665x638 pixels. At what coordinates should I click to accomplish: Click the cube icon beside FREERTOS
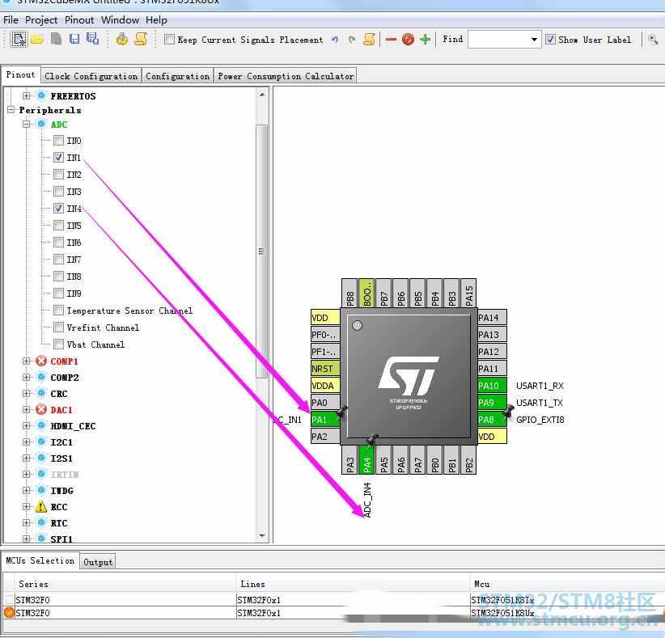pyautogui.click(x=41, y=95)
